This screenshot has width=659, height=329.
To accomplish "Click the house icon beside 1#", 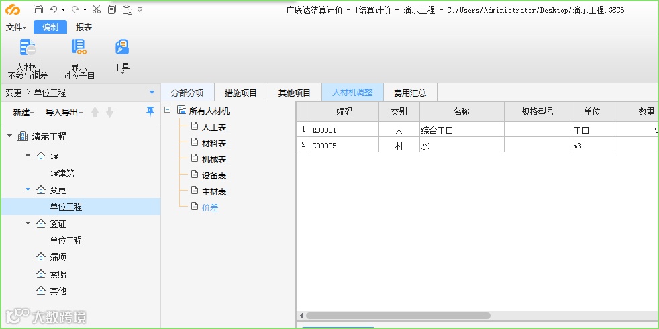I will point(41,156).
